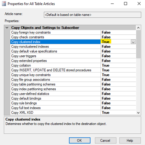This screenshot has height=145, width=145.
Task: Close the Properties for All Table Articles dialog
Action: 139,4
